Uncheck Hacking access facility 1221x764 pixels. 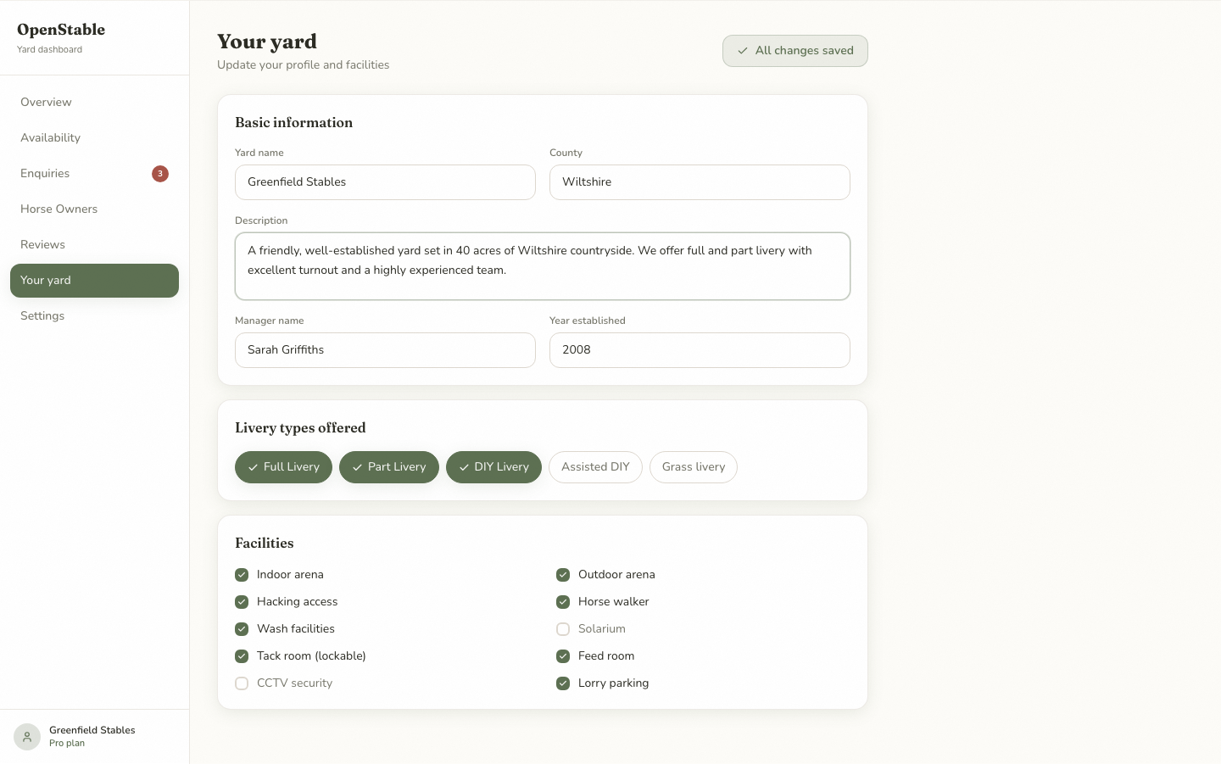(242, 602)
